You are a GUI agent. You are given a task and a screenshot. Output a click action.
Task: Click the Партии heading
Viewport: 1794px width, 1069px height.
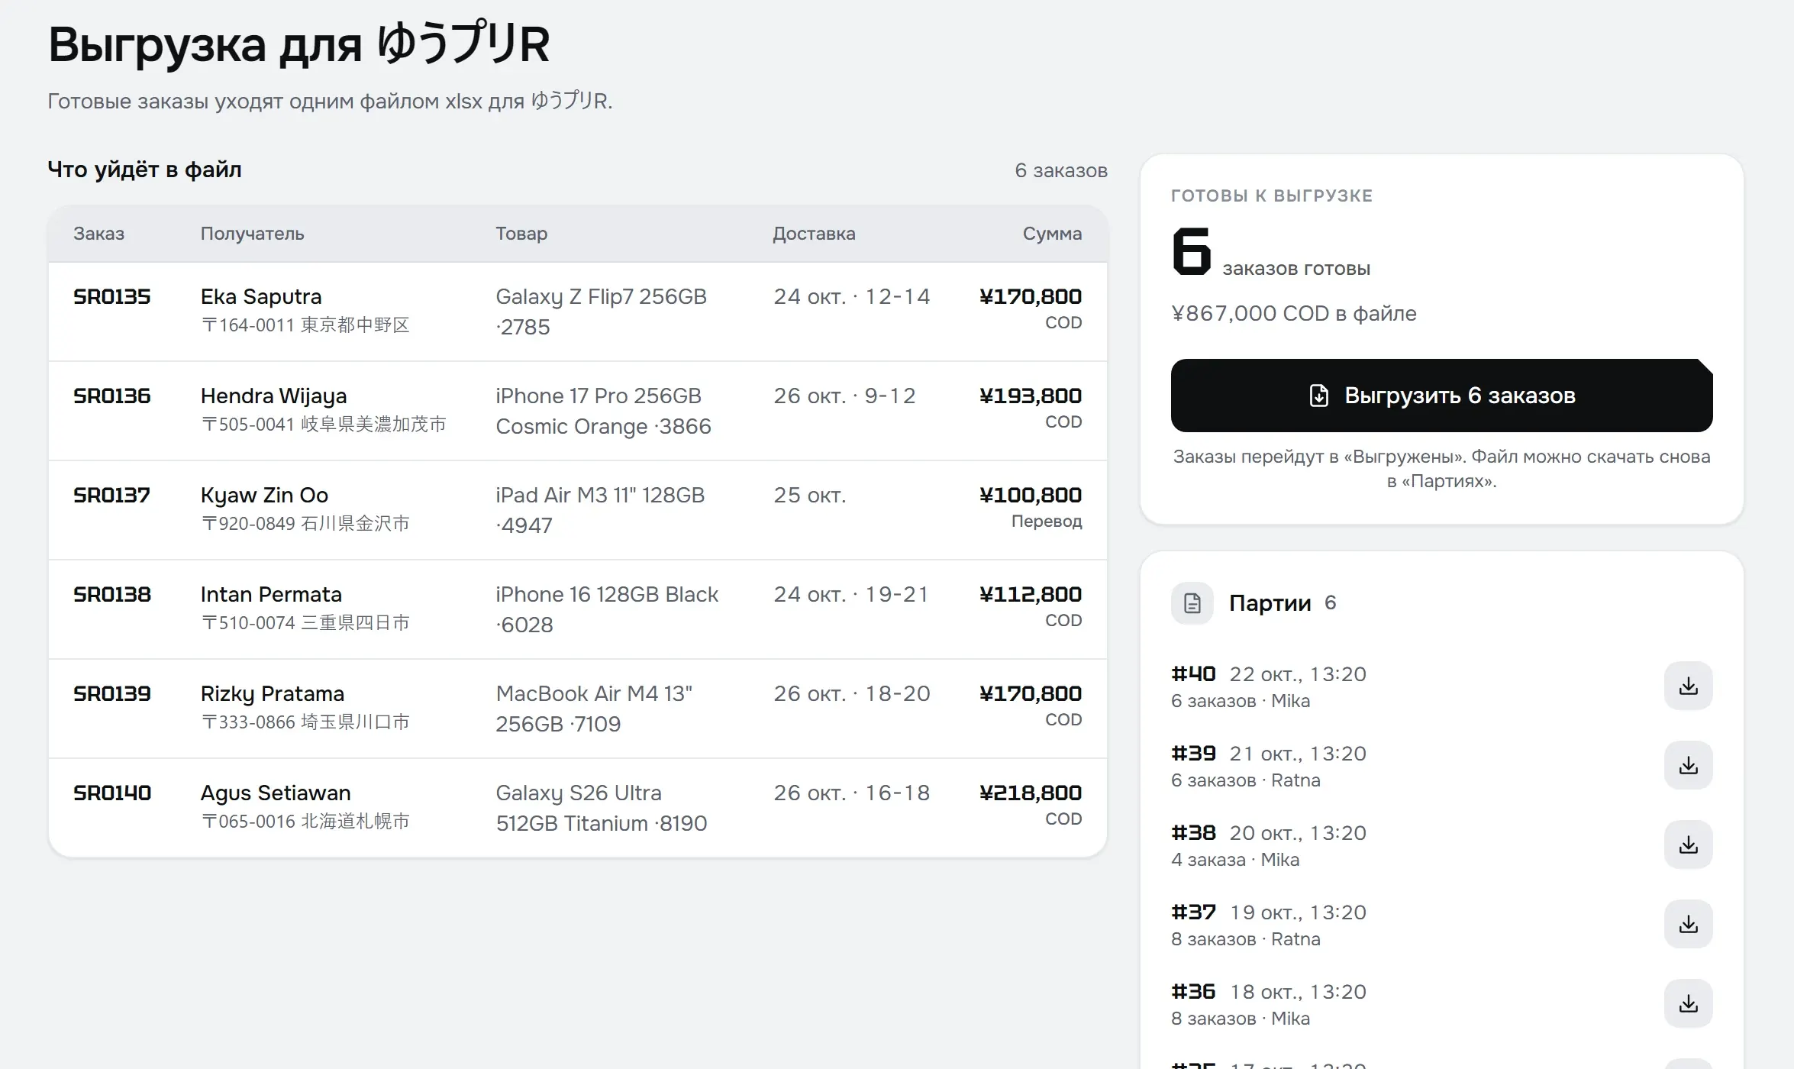click(x=1270, y=603)
